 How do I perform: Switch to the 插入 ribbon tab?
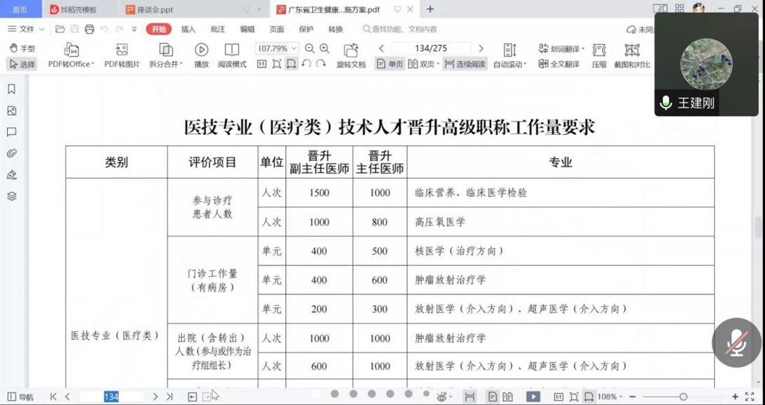click(x=188, y=29)
